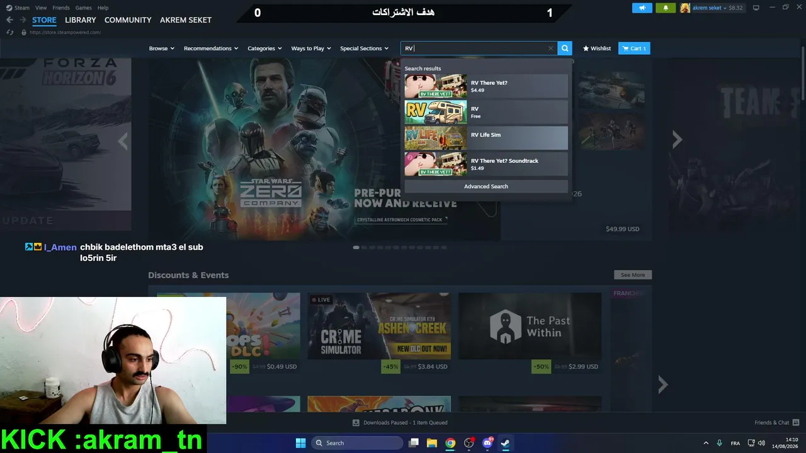Screen dimensions: 806x453
Task: Choose the RV Life Sim search result
Action: 486,138
